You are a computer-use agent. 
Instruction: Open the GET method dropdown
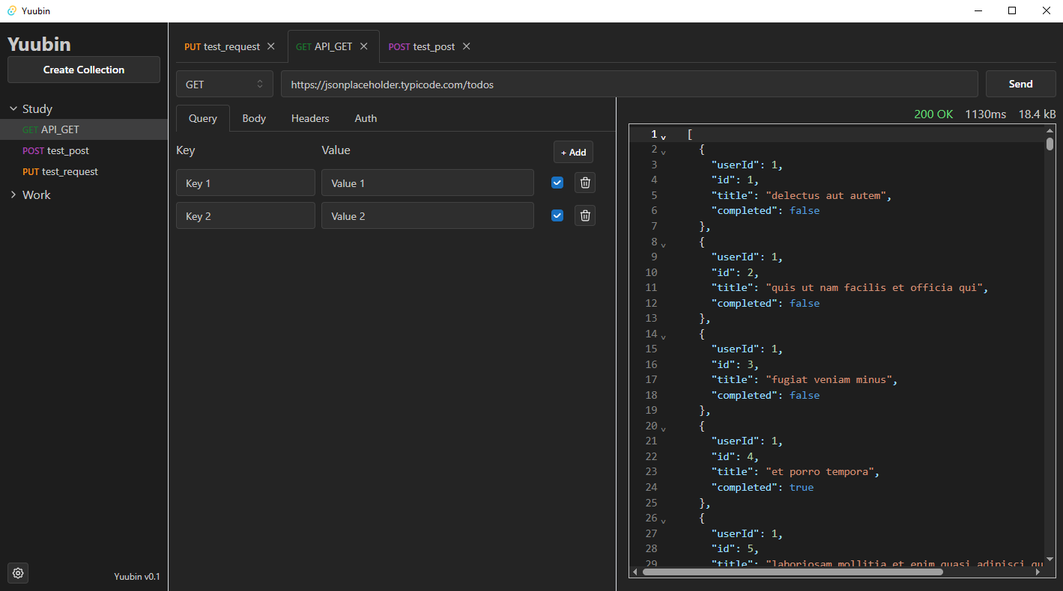pos(224,85)
